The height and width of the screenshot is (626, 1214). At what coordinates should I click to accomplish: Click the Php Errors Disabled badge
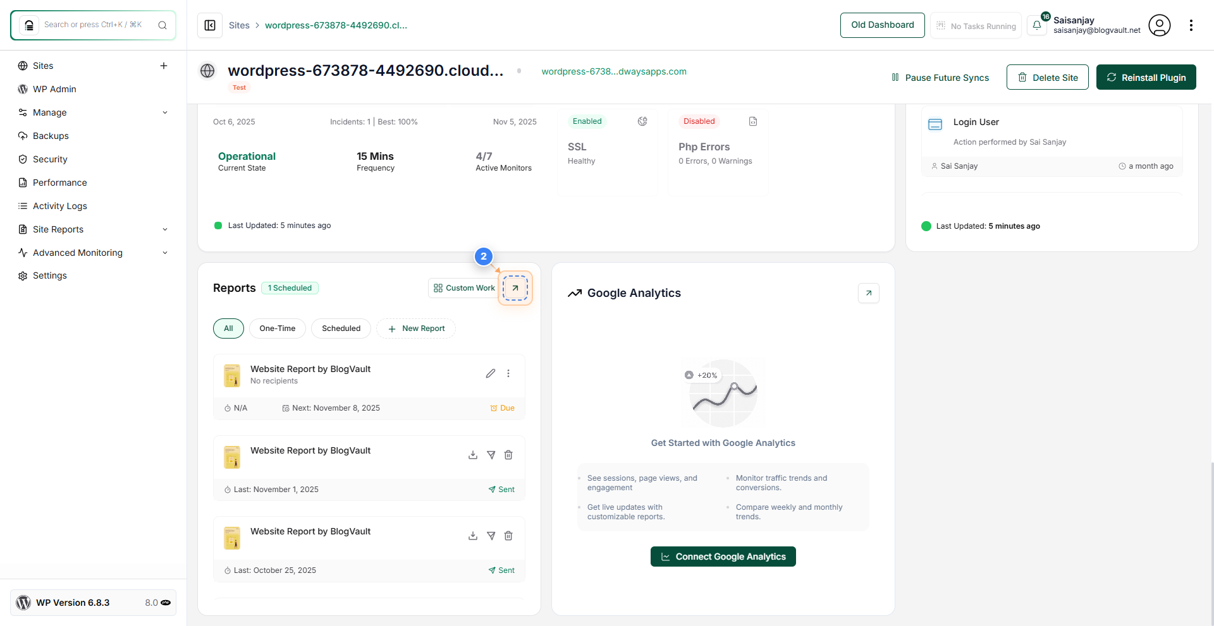pos(699,121)
